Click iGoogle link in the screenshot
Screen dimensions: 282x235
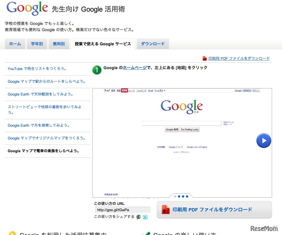[x=238, y=91]
